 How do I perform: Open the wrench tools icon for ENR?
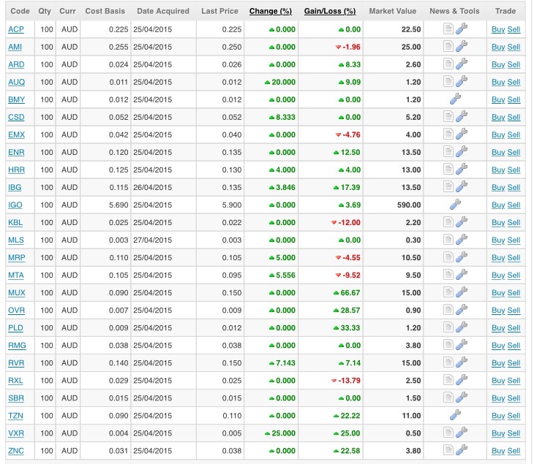point(462,152)
